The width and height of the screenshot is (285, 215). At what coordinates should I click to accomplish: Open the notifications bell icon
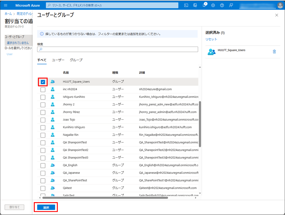[x=204, y=5]
